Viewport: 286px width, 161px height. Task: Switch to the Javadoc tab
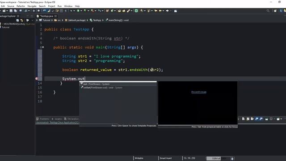point(57,119)
